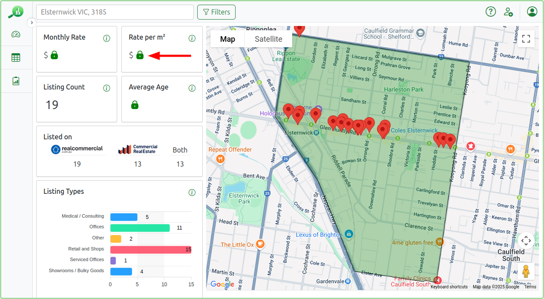Open the Listing Count info tooltip
This screenshot has height=299, width=544.
pyautogui.click(x=106, y=88)
